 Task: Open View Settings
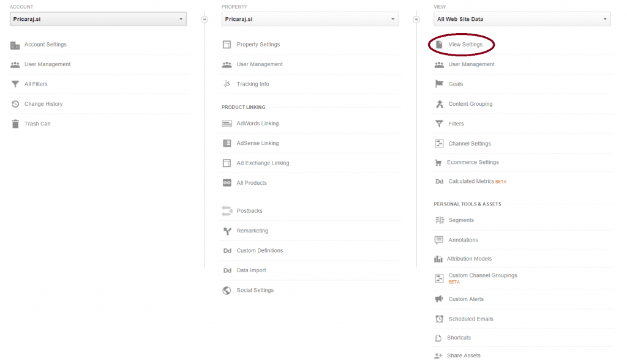coord(465,45)
